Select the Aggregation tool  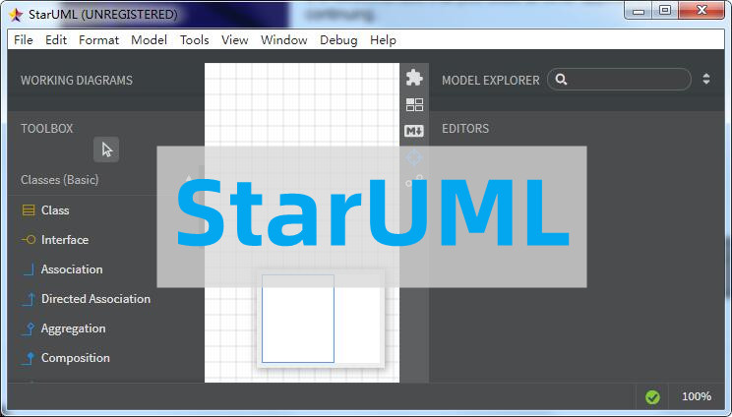[73, 328]
